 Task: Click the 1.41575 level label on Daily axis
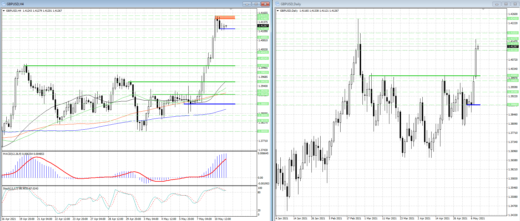(513, 39)
